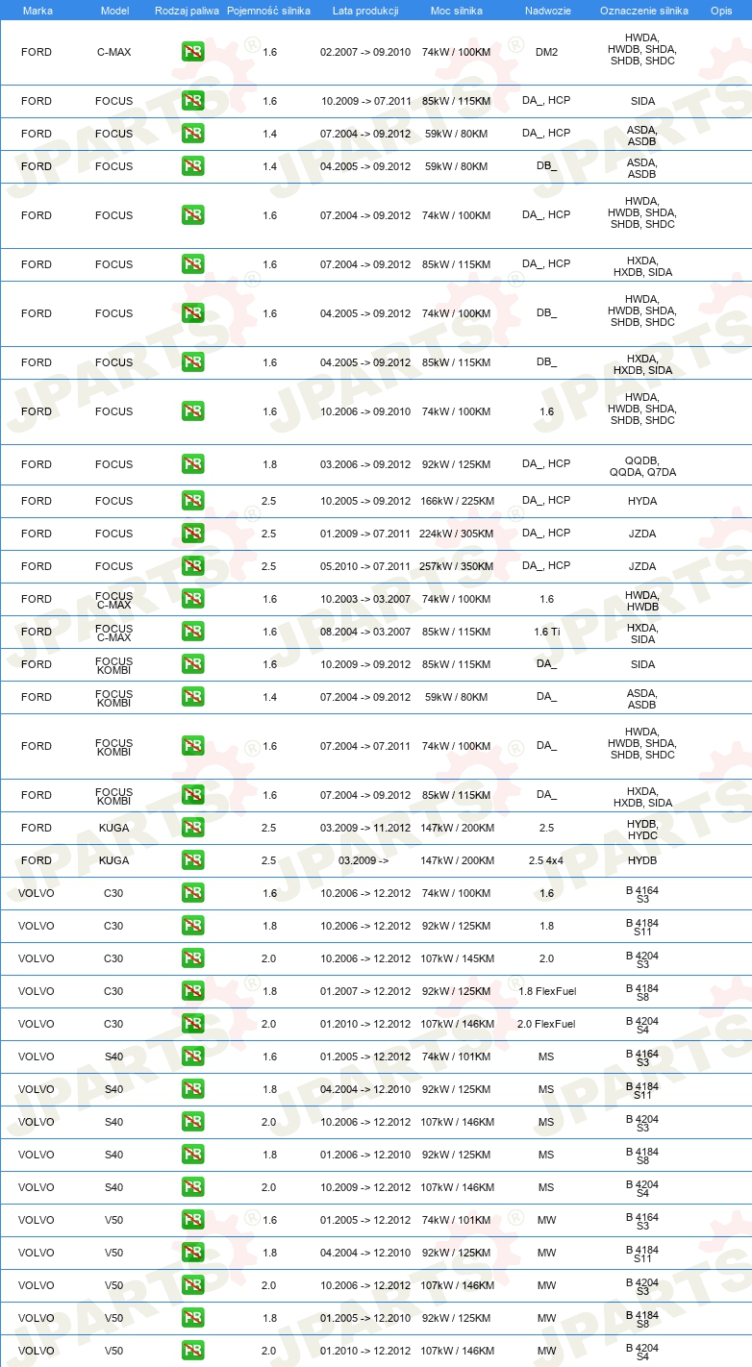Select the 03.2009 -> 11.2012 date cell

pos(365,828)
